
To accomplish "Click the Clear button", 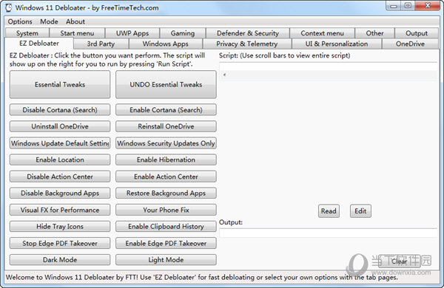I will (x=399, y=261).
